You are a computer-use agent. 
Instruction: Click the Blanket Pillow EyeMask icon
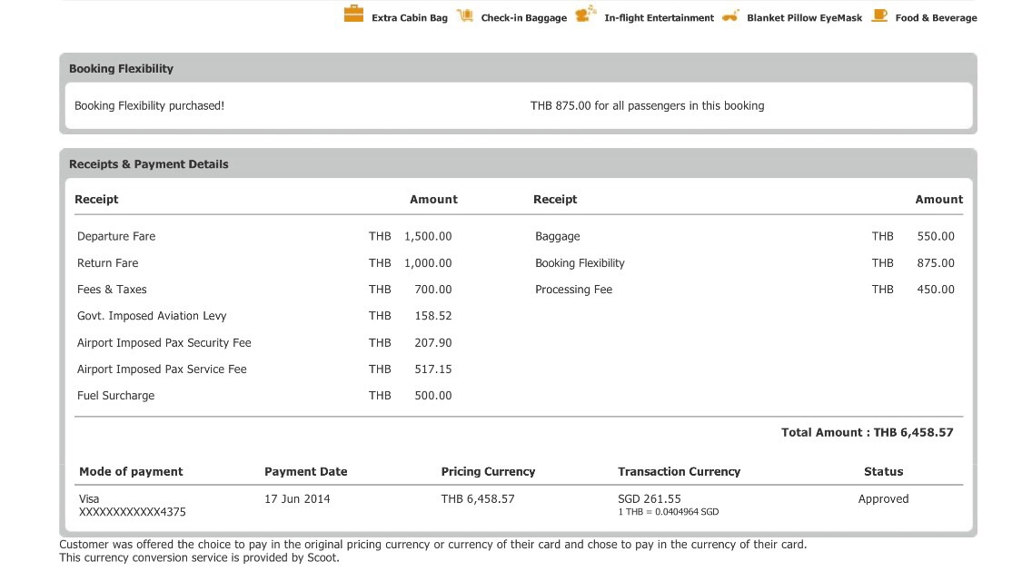(730, 16)
